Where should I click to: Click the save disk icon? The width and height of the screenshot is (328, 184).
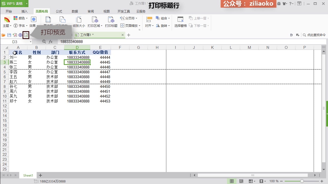pyautogui.click(x=9, y=35)
